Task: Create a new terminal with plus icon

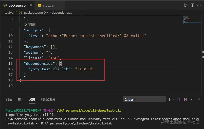Action: click(x=169, y=99)
